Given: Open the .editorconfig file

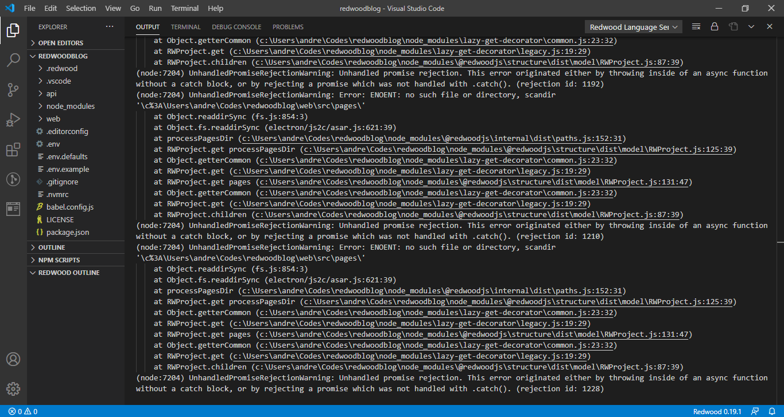Looking at the screenshot, I should point(76,132).
